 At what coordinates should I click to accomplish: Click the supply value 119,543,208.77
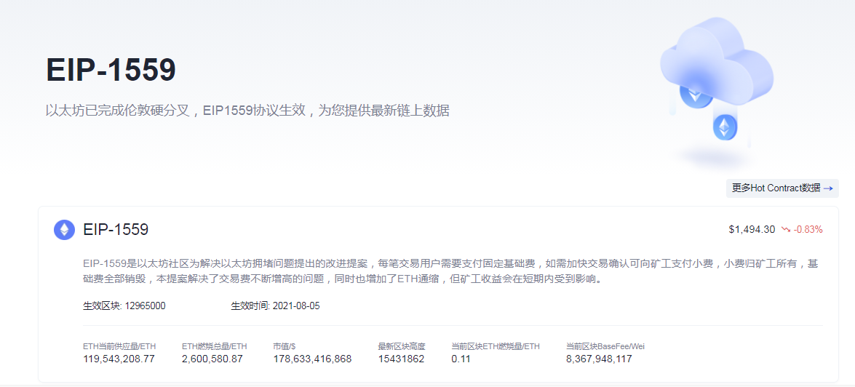coord(120,359)
